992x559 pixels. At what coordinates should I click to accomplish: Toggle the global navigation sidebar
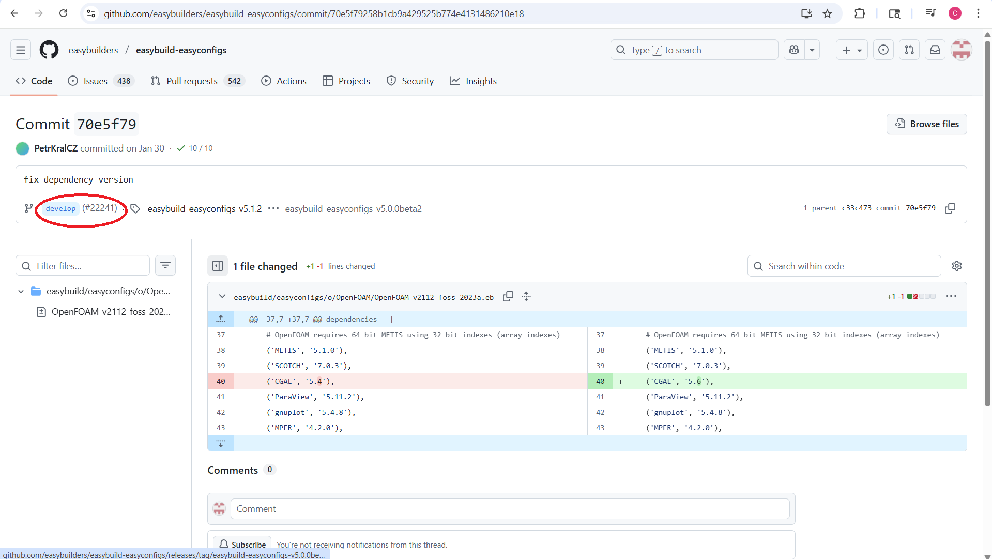[20, 50]
